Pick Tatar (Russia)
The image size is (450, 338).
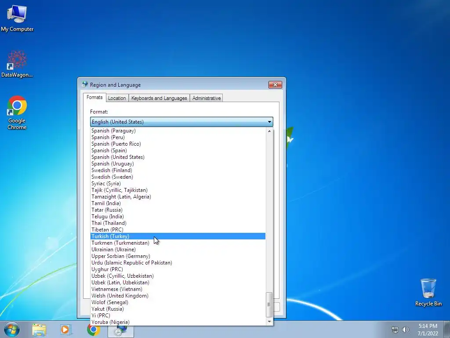(x=178, y=210)
